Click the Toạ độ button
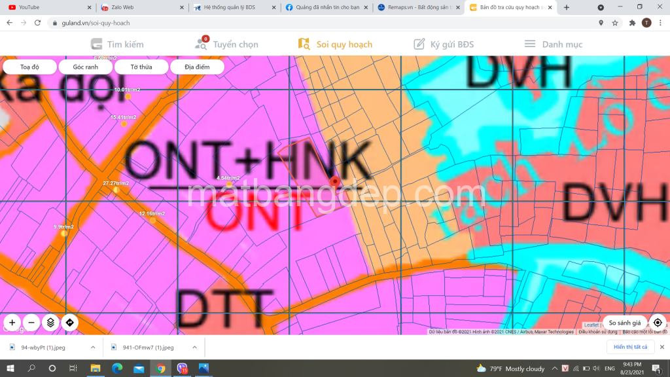The image size is (670, 377). 29,67
